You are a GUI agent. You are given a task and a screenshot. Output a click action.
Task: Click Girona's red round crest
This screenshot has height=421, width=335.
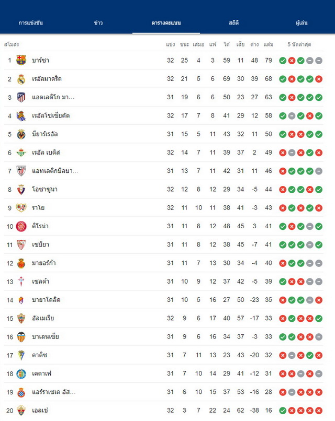[x=21, y=226]
